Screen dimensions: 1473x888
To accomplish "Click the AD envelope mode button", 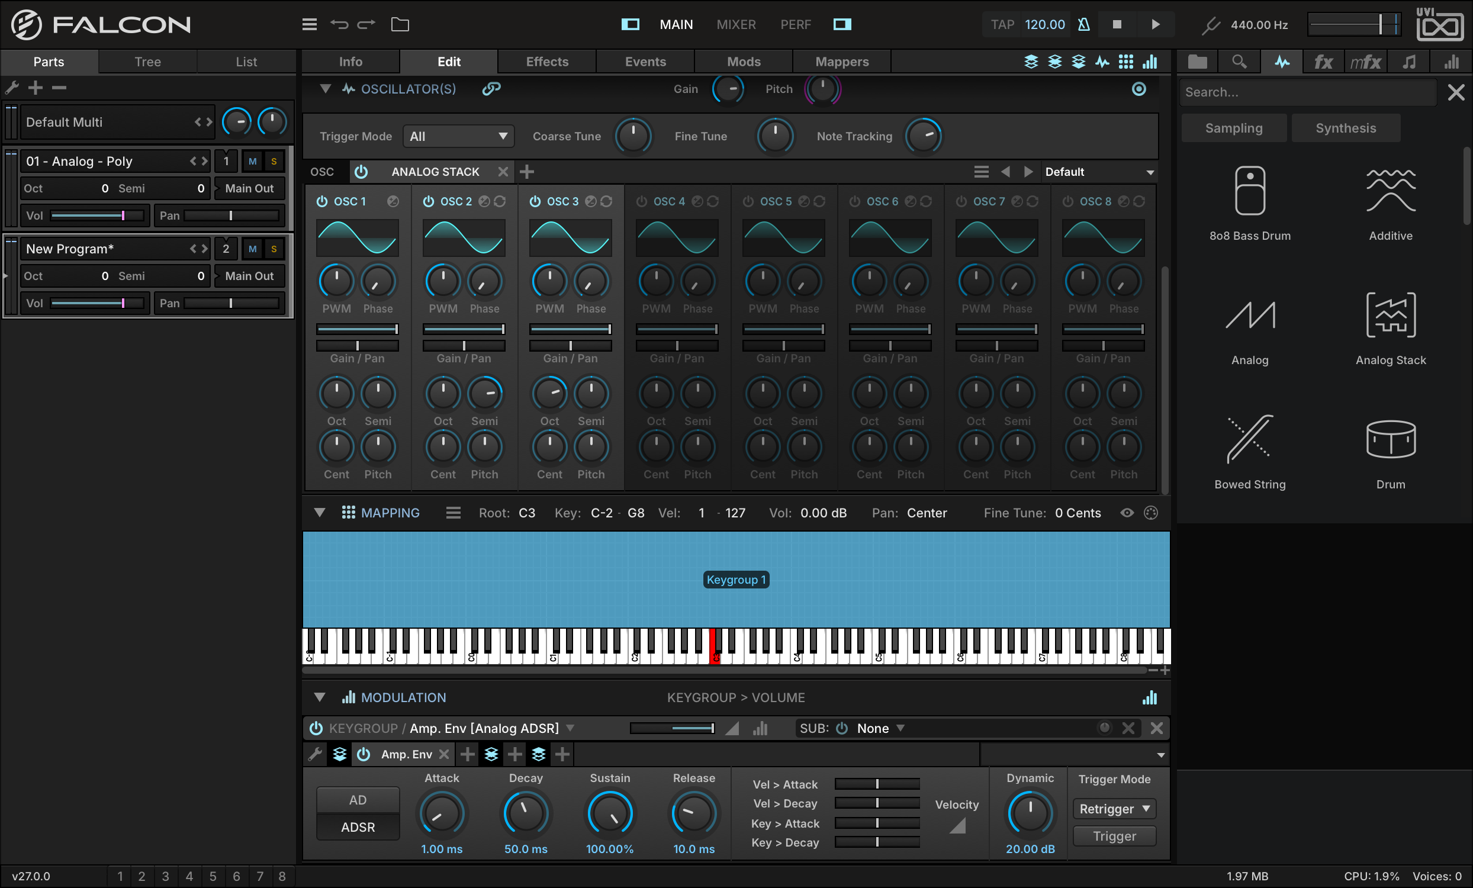I will point(358,800).
